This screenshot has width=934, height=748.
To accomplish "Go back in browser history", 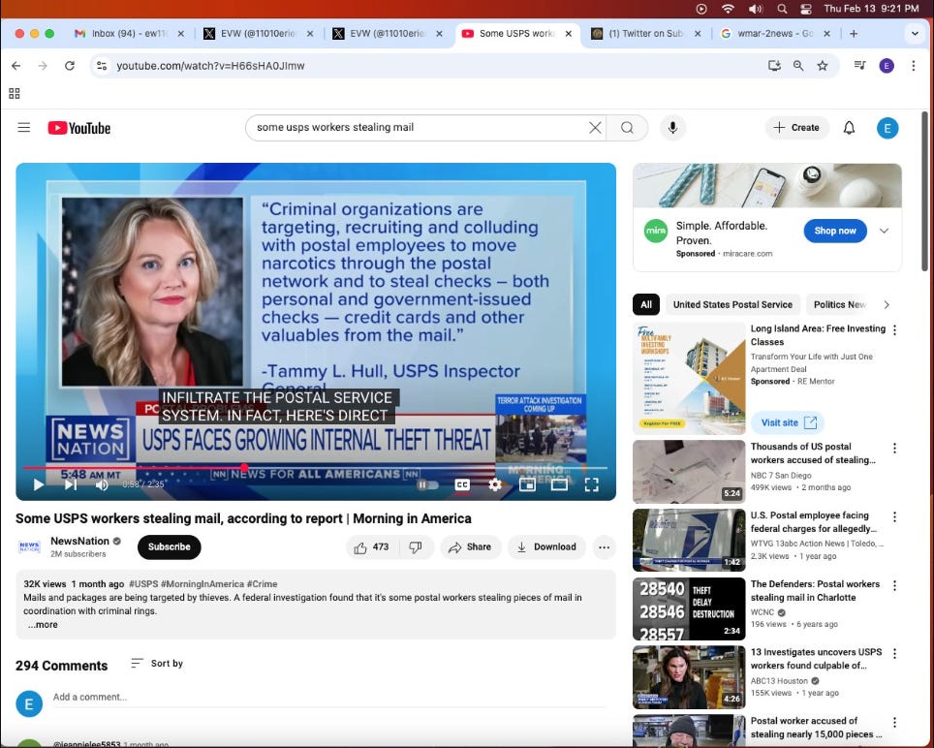I will pos(16,66).
